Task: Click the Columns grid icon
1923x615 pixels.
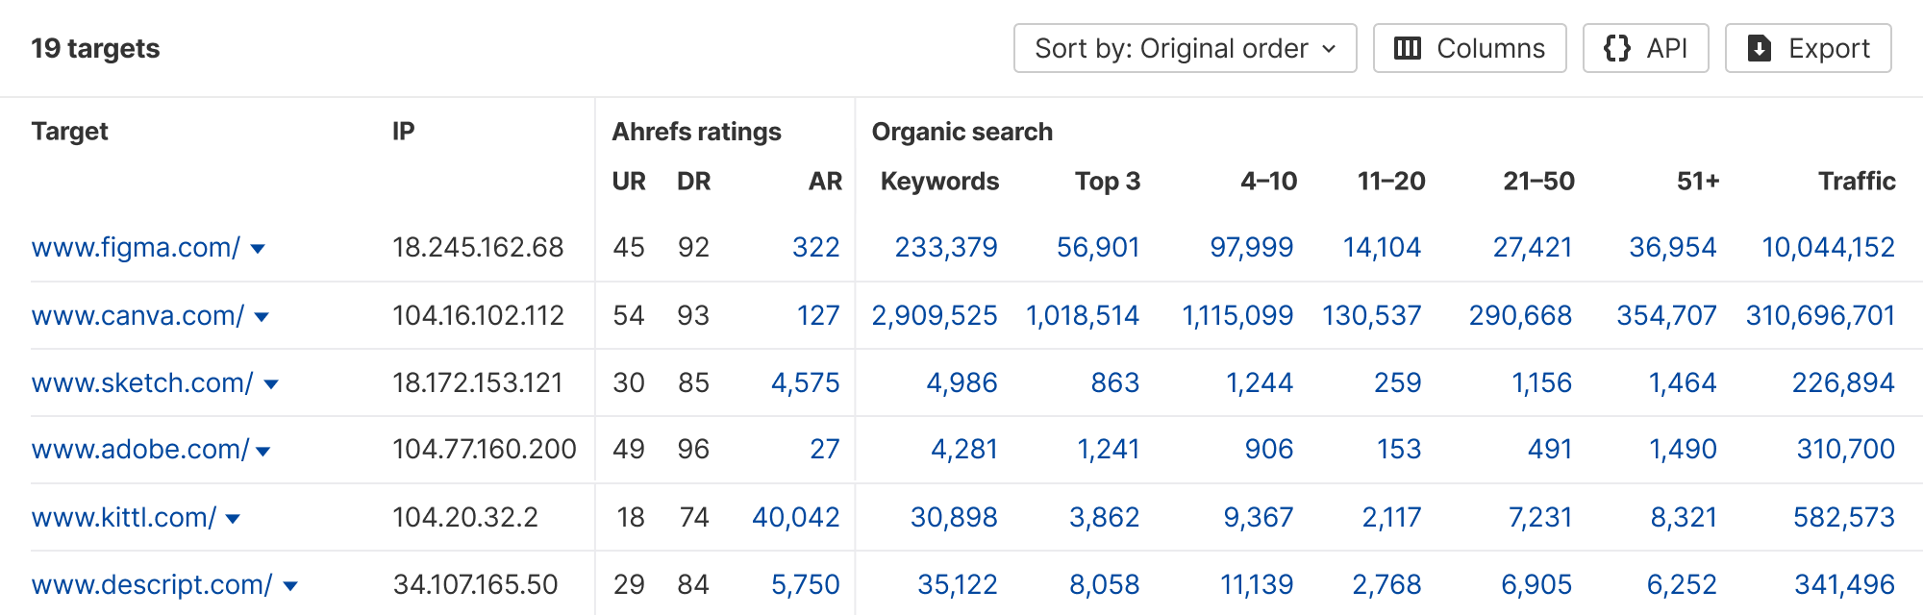Action: pos(1408,48)
